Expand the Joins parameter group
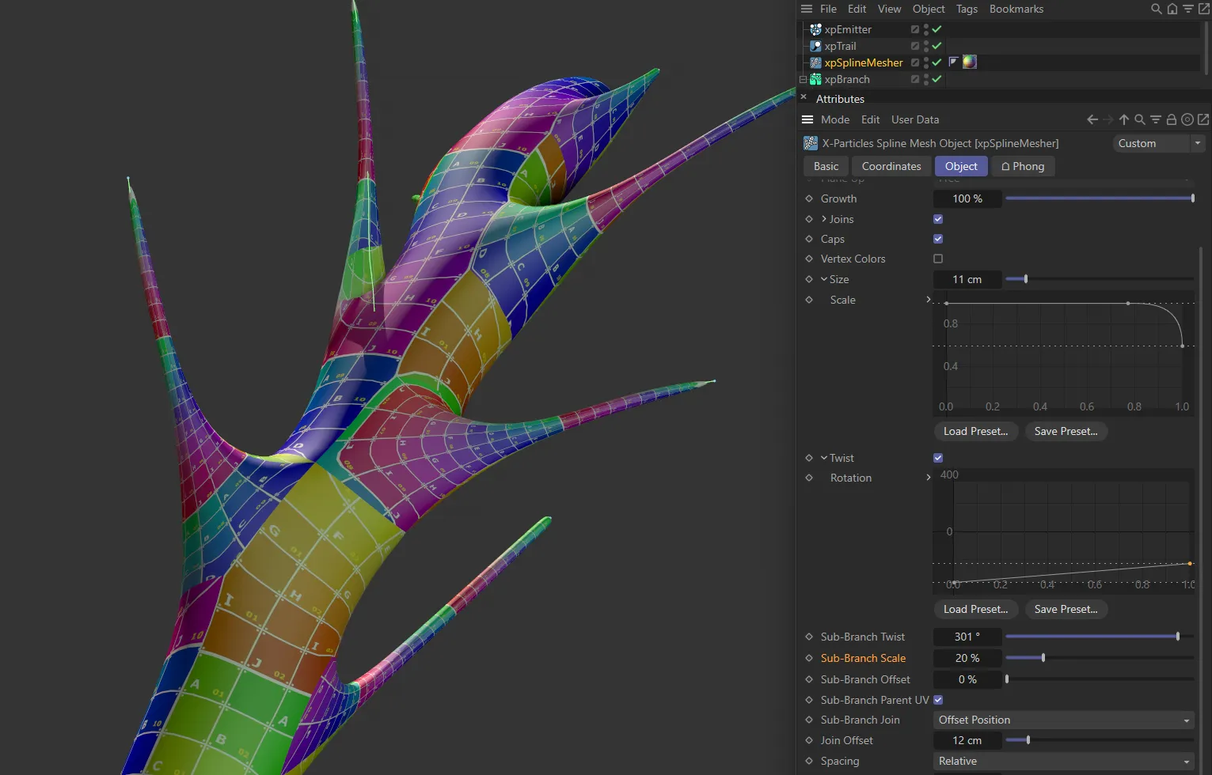 [x=824, y=219]
